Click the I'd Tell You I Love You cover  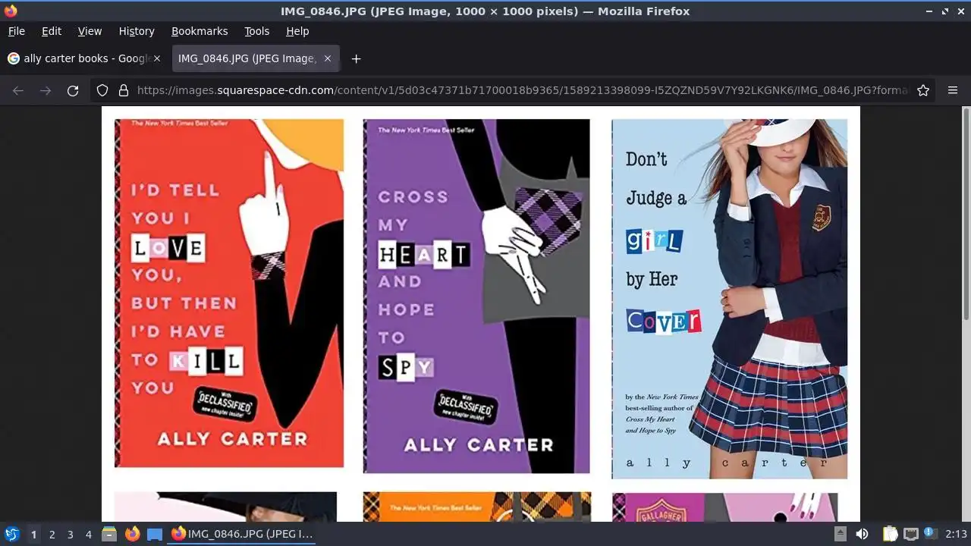[229, 293]
